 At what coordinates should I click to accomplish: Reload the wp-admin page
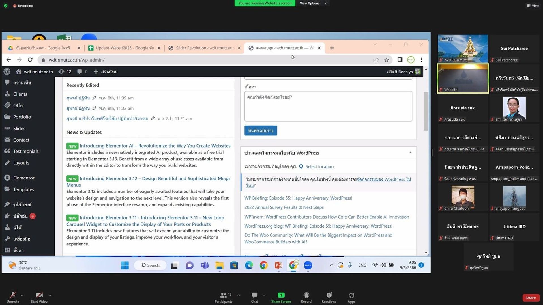[30, 60]
